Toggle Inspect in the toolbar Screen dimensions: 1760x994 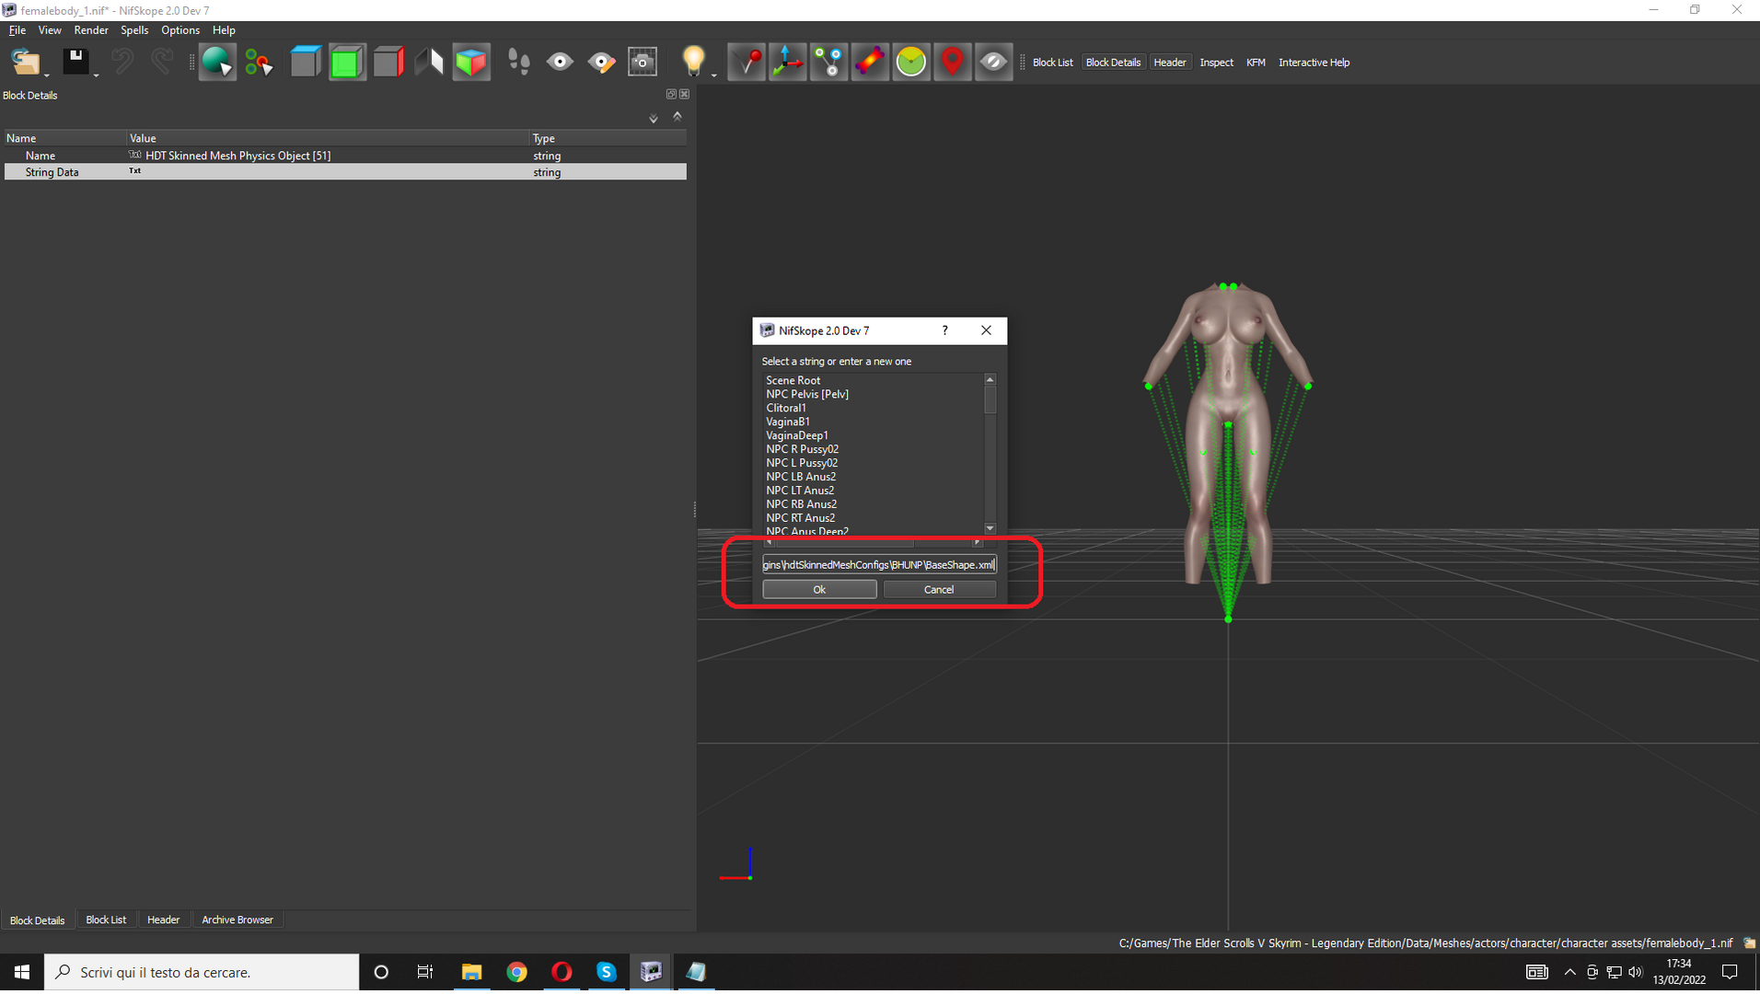(x=1216, y=63)
